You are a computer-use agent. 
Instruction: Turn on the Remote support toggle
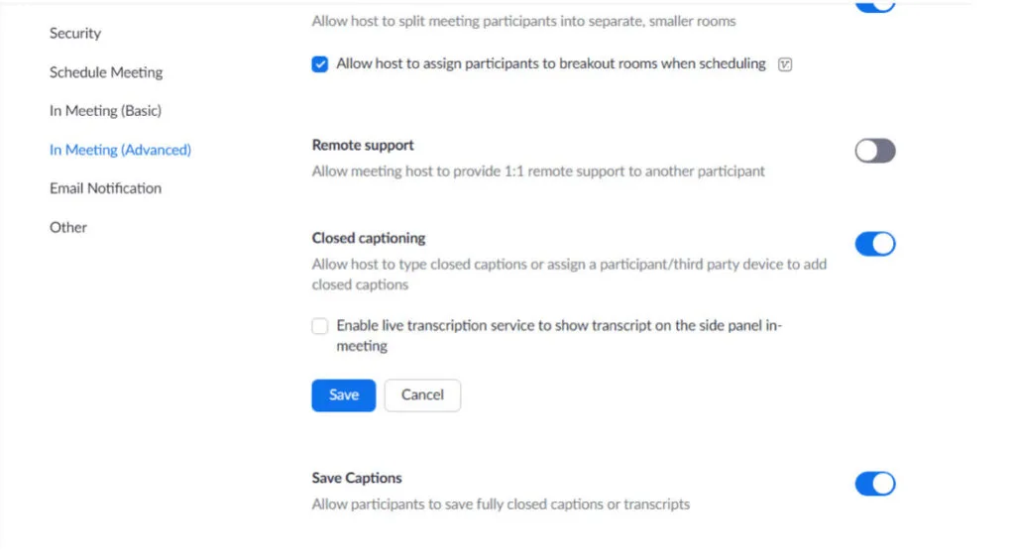click(874, 151)
